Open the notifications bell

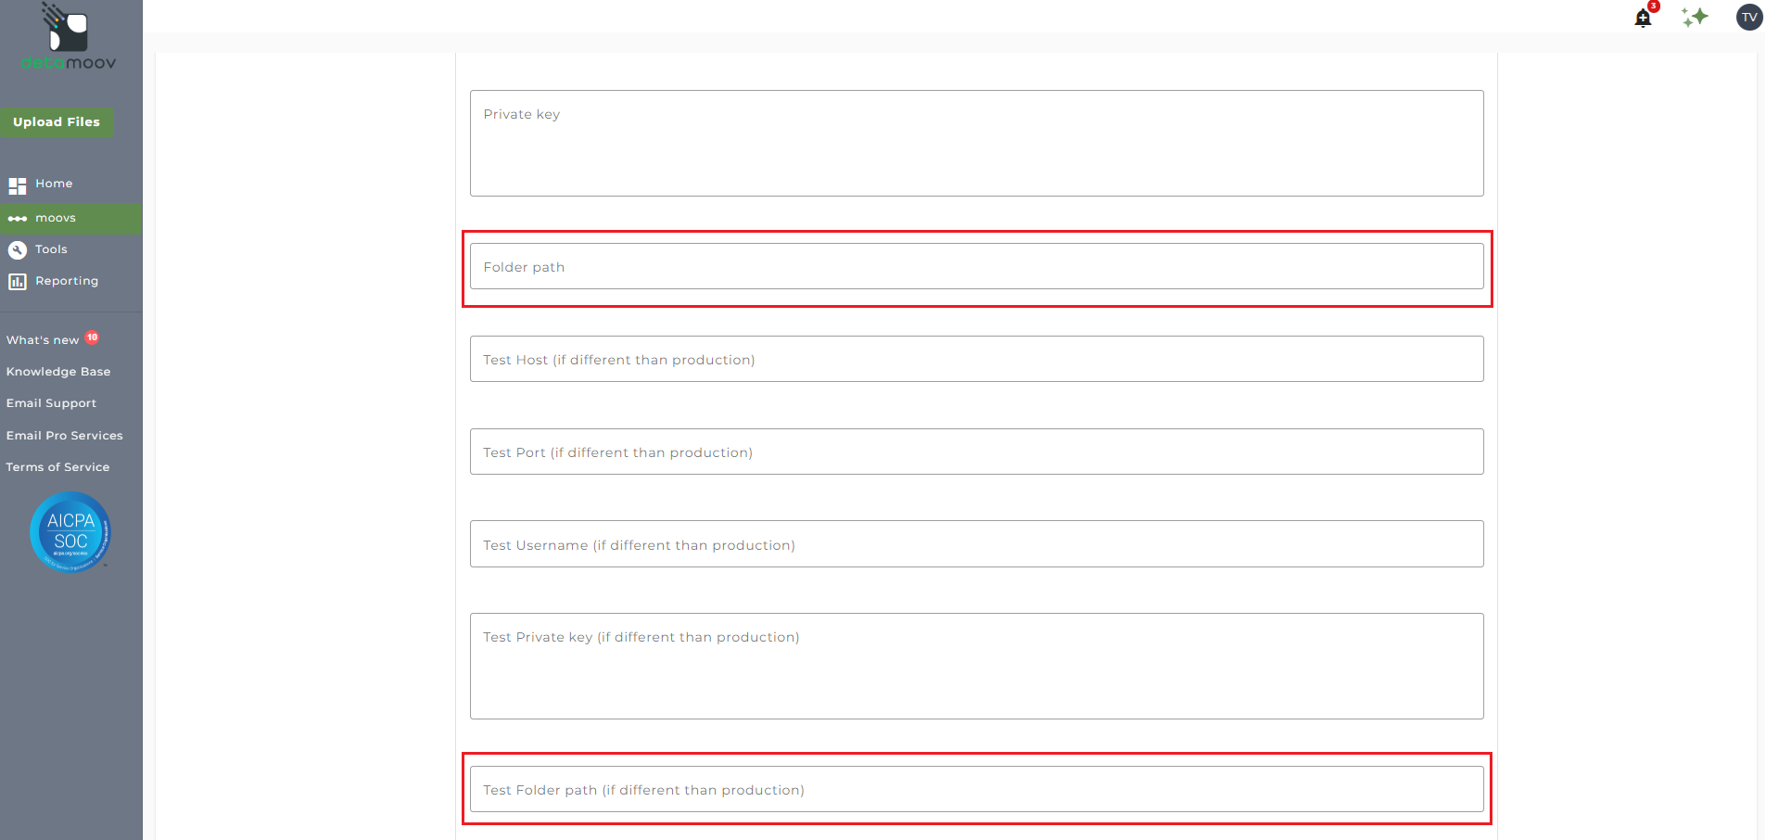[1643, 18]
